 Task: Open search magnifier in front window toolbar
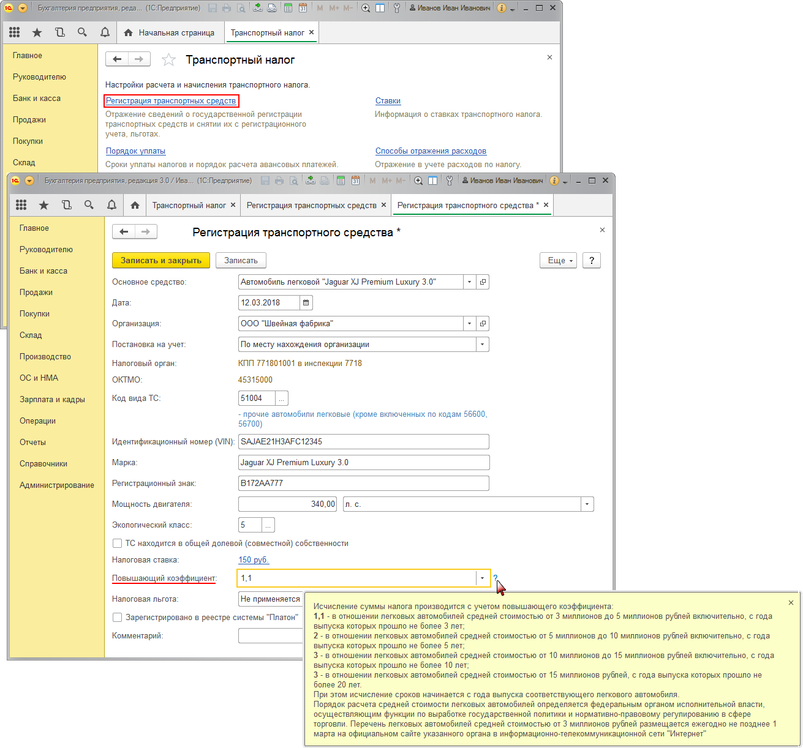click(x=89, y=205)
